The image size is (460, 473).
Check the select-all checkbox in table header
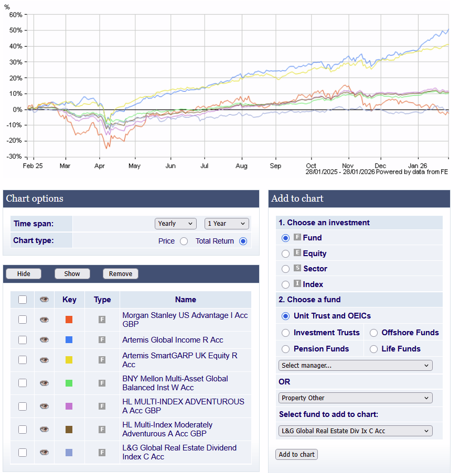[23, 300]
